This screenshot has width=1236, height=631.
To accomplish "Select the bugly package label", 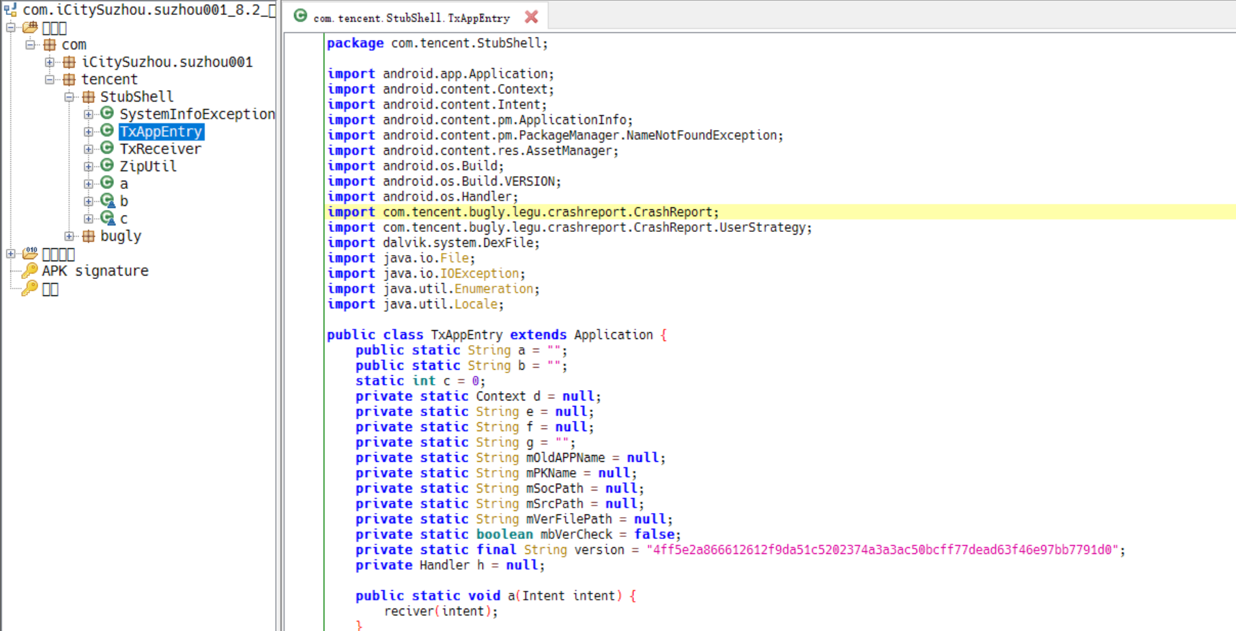I will (121, 236).
